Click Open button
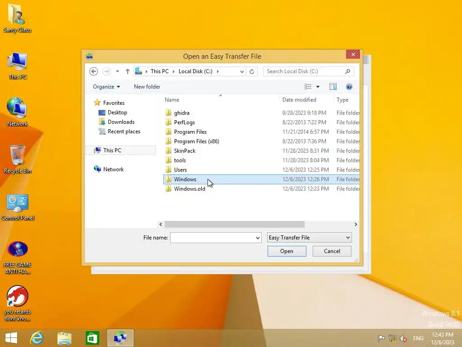The width and height of the screenshot is (462, 347). tap(286, 251)
